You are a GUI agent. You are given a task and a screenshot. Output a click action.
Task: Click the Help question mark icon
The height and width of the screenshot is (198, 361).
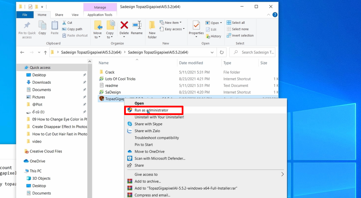(275, 15)
